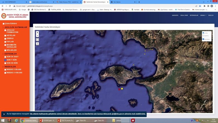Open Google bookmark
Image resolution: width=218 pixels, height=123 pixels.
(22, 10)
